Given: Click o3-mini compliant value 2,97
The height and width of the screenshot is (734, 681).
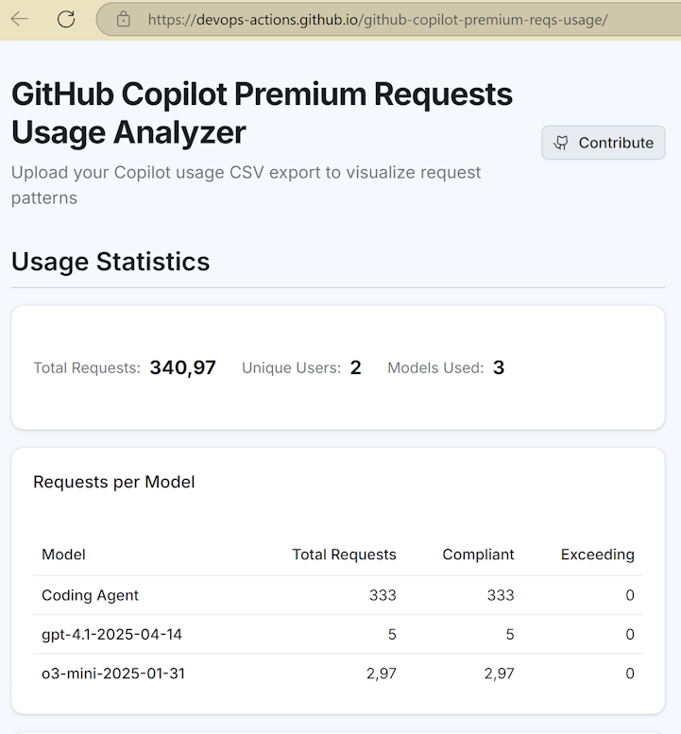Looking at the screenshot, I should coord(499,674).
